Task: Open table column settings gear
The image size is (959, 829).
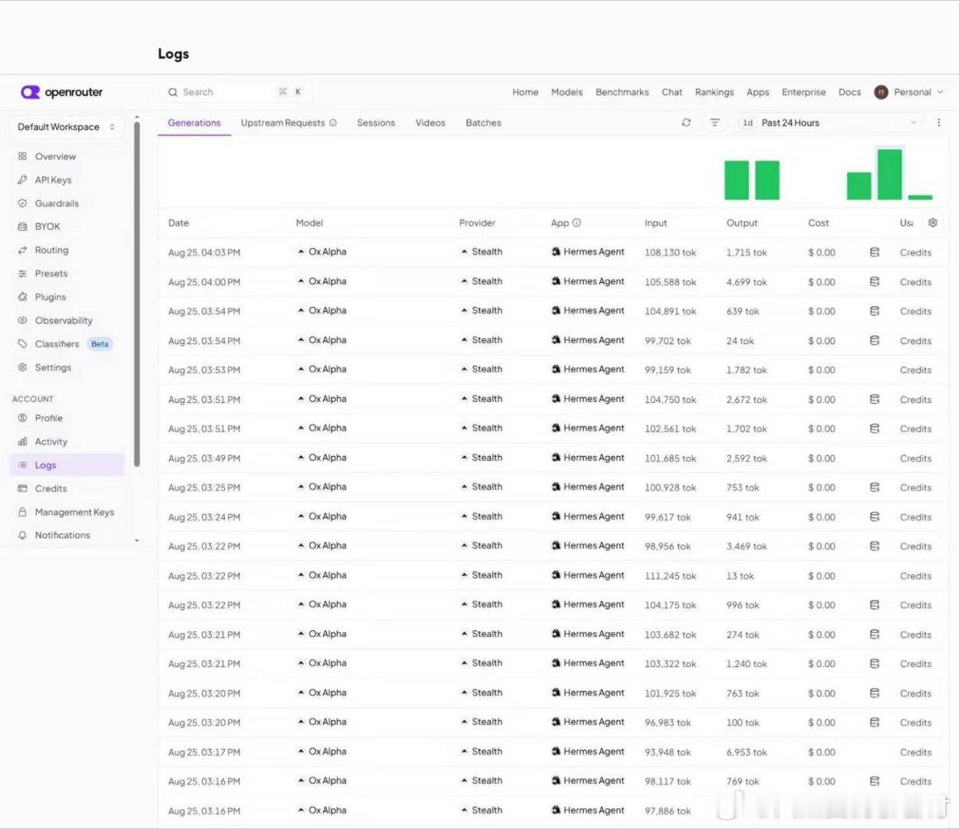Action: click(932, 223)
